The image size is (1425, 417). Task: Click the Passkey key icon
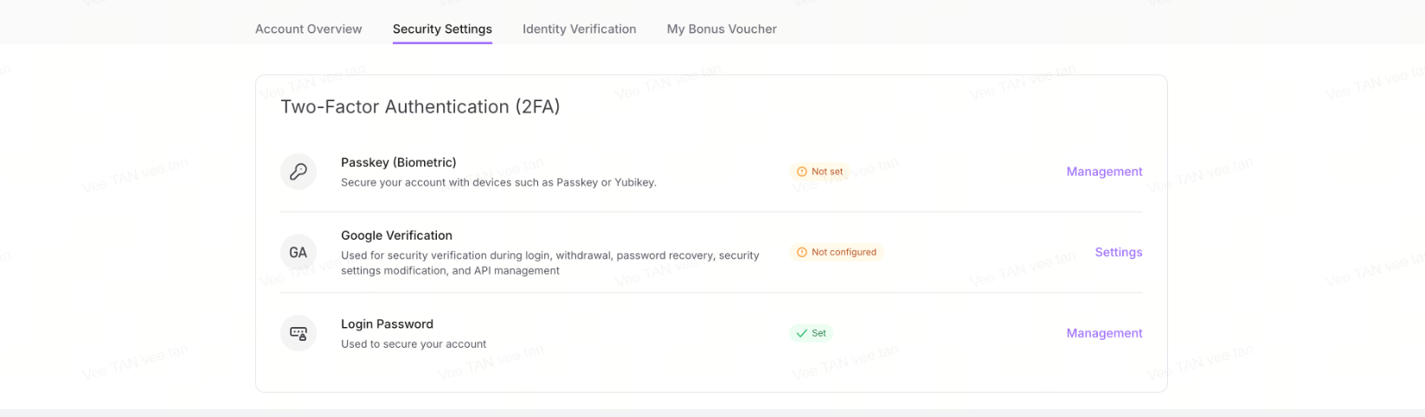[x=298, y=171]
